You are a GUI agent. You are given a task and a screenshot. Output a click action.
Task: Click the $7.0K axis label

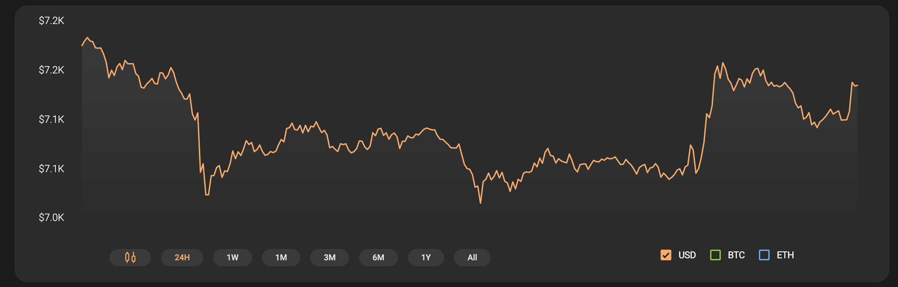[51, 218]
